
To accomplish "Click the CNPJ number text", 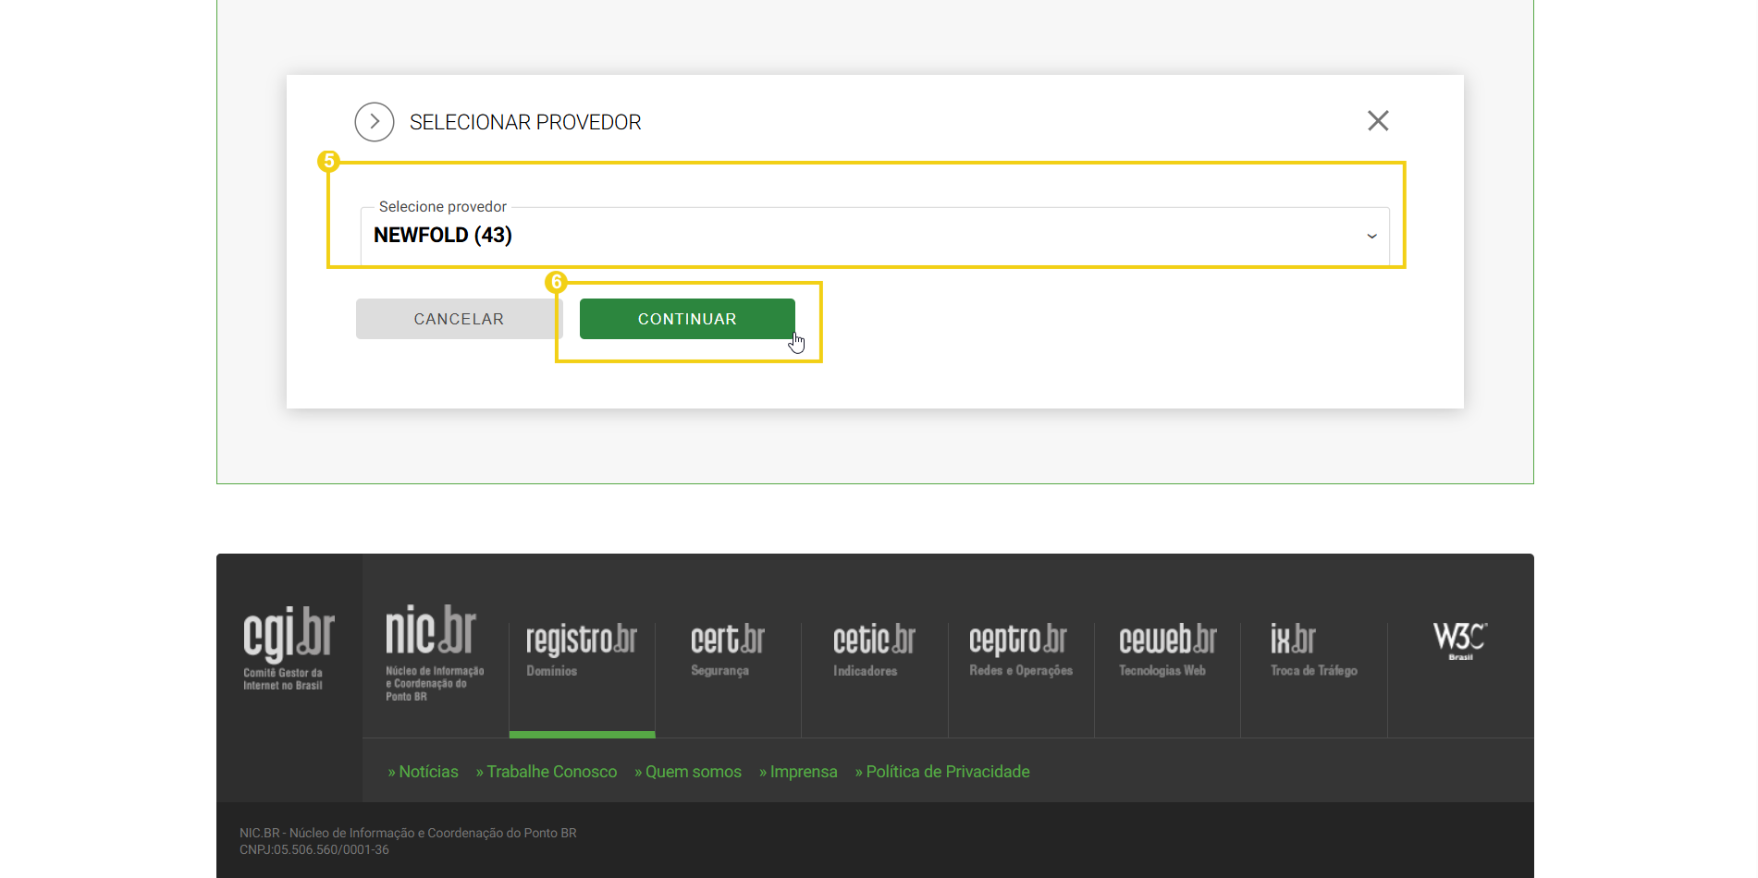I will coord(314,849).
